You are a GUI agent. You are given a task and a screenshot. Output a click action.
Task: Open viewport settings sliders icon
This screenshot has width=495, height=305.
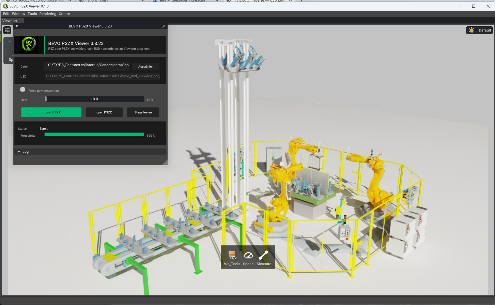[7, 30]
